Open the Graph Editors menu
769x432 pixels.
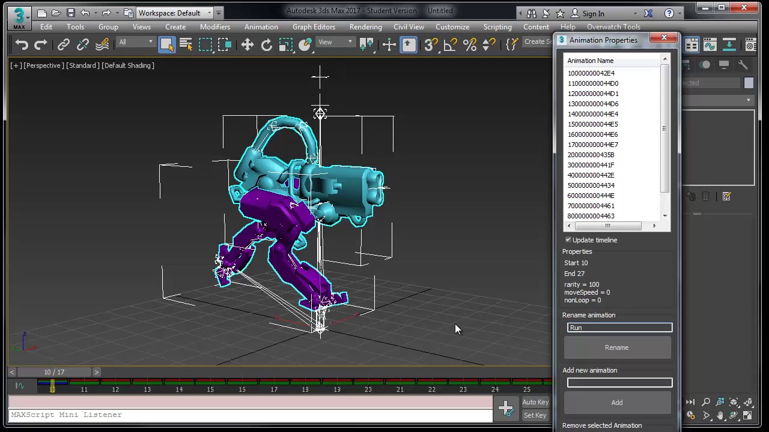coord(314,27)
